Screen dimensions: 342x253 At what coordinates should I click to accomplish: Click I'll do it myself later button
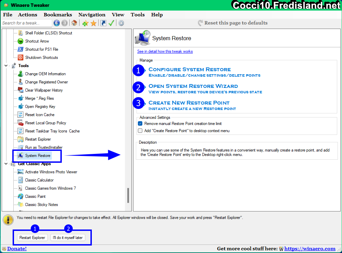click(x=68, y=238)
